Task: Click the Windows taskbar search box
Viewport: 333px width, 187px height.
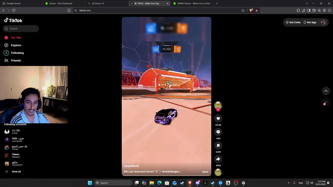Action: click(113, 183)
